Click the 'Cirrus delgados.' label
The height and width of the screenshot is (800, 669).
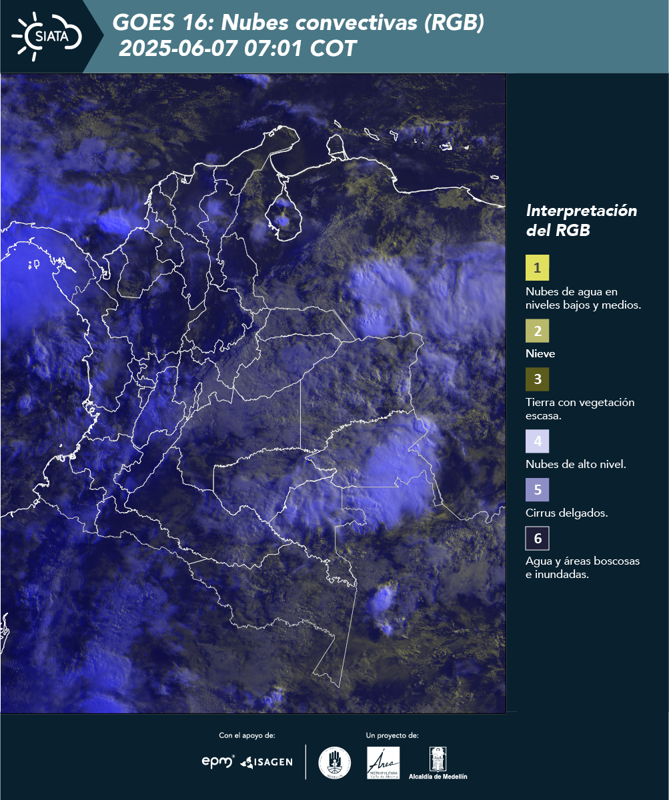point(566,513)
